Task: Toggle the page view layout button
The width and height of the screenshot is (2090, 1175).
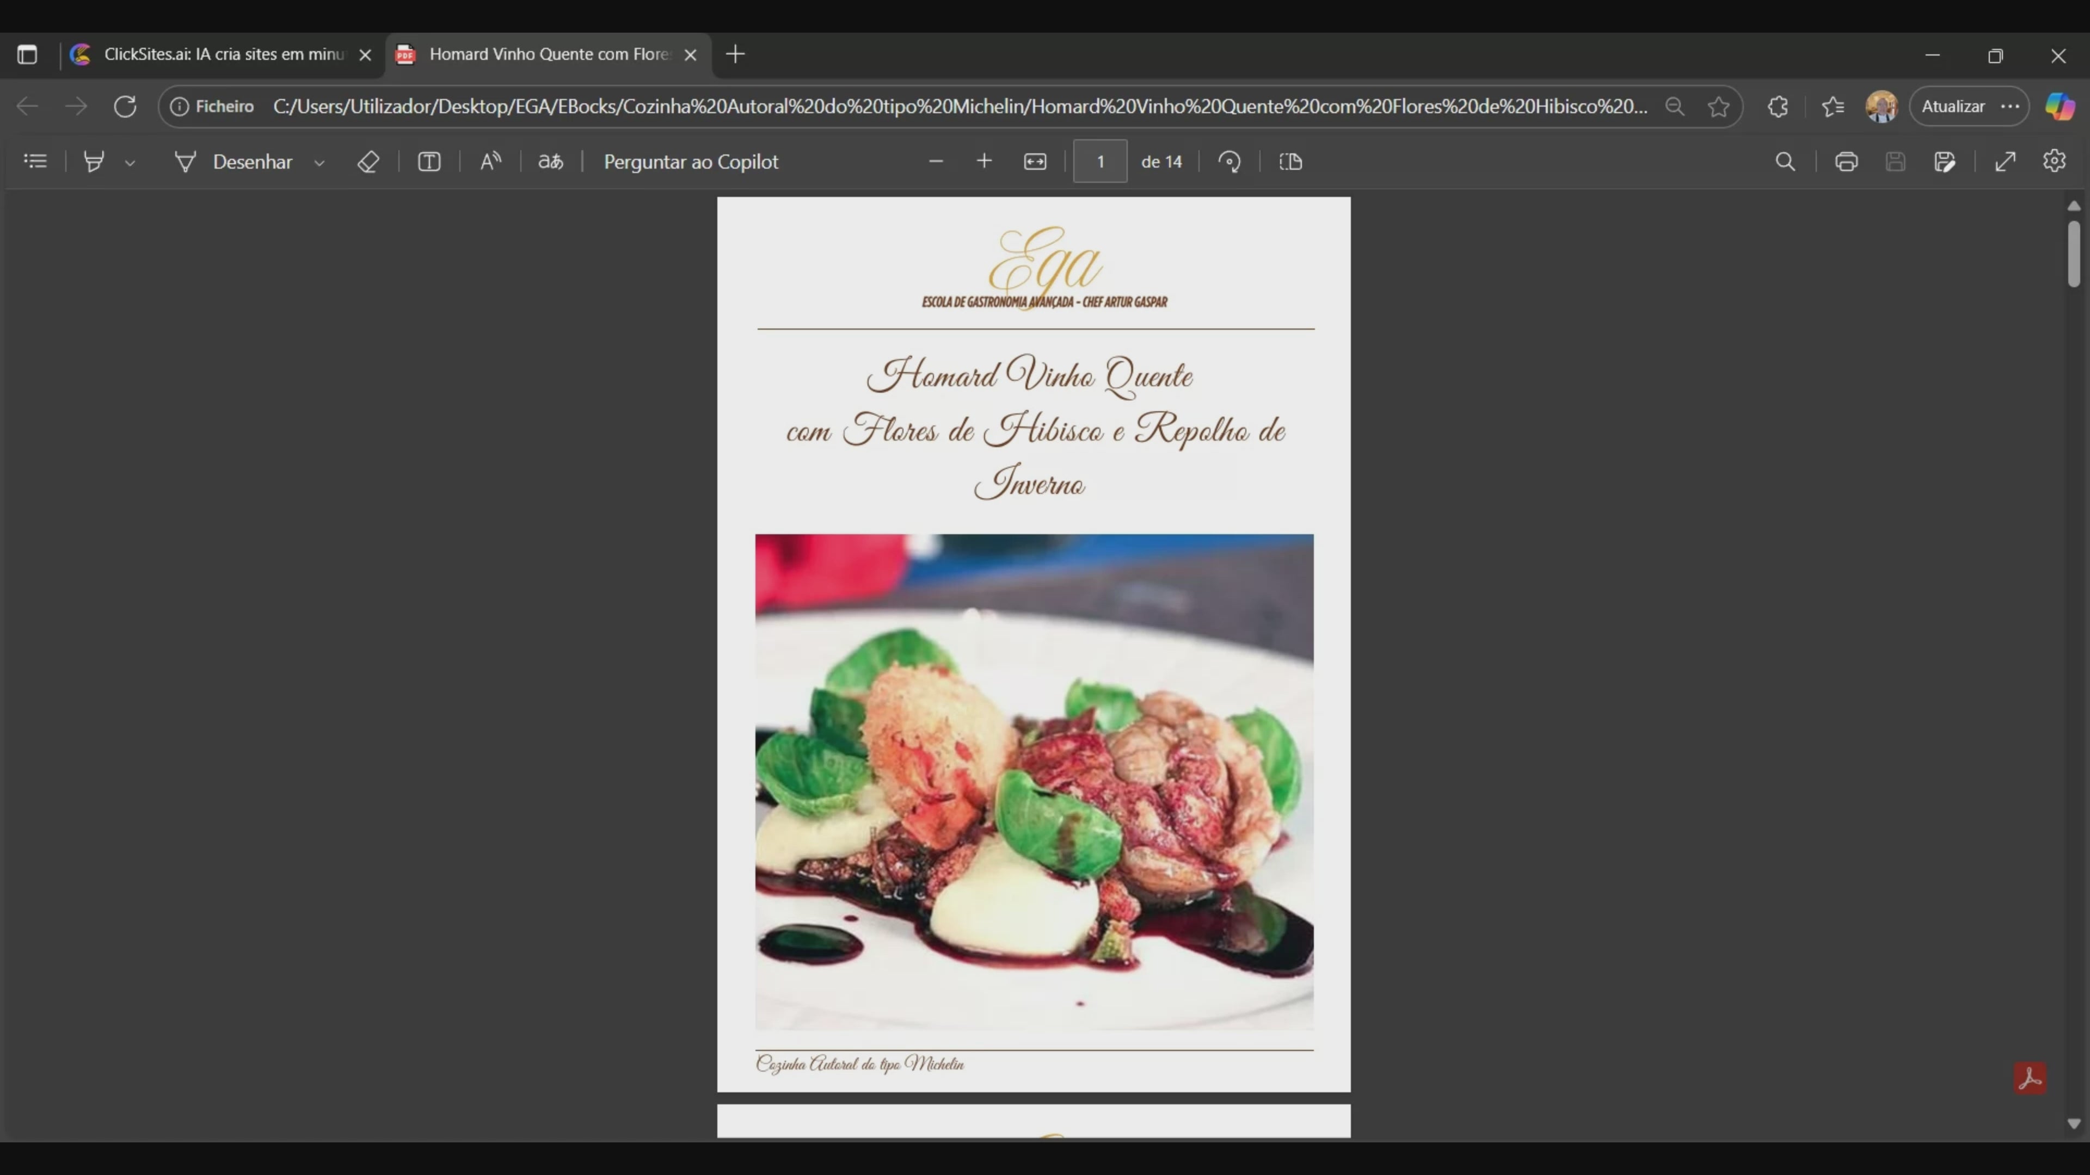Action: tap(1290, 162)
